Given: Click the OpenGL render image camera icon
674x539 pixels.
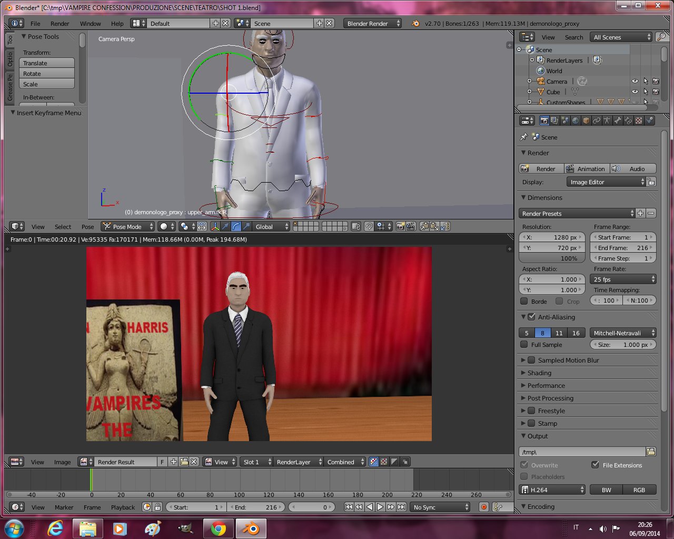Looking at the screenshot, I should [x=401, y=226].
